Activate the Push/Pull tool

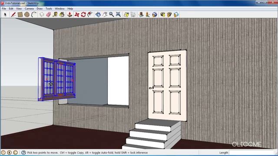[69, 14]
